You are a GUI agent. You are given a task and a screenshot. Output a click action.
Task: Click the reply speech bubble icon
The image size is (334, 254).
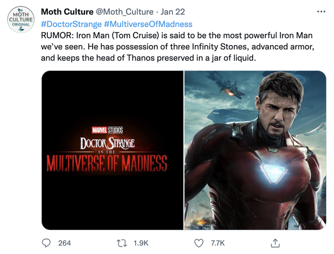[x=46, y=243]
